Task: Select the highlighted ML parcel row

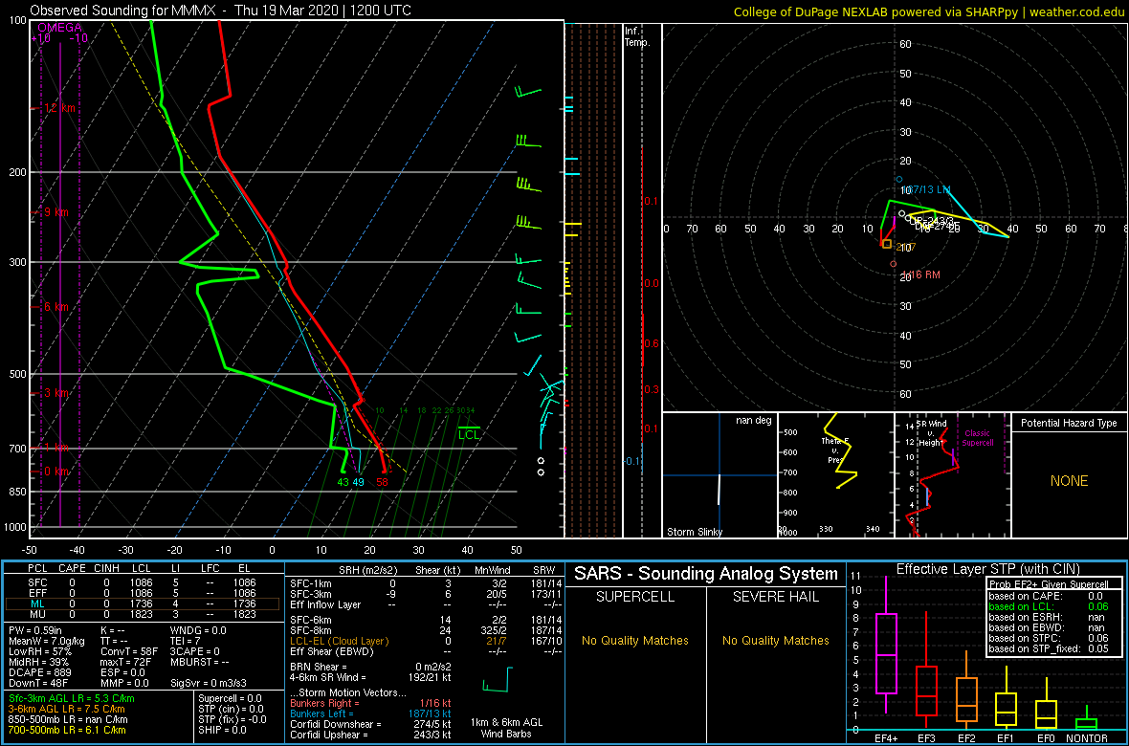Action: point(143,604)
